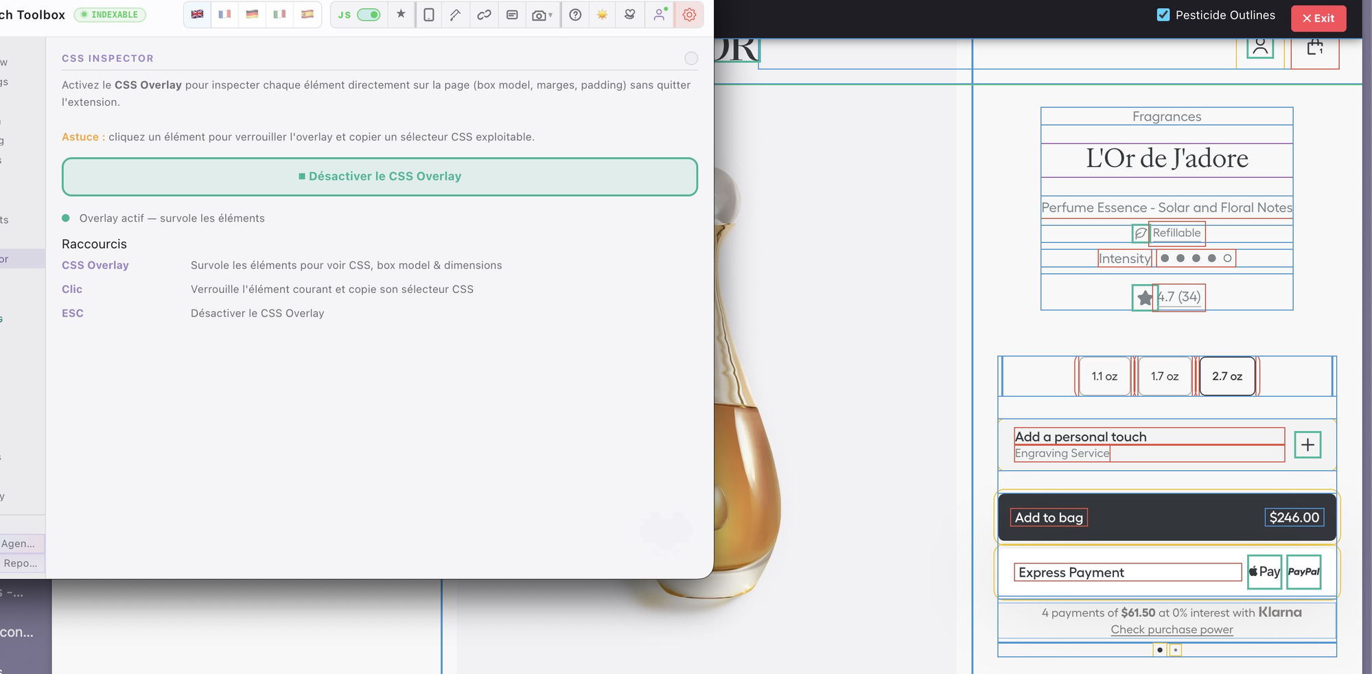Click the Clic shortcut label
1372x674 pixels.
click(x=72, y=290)
